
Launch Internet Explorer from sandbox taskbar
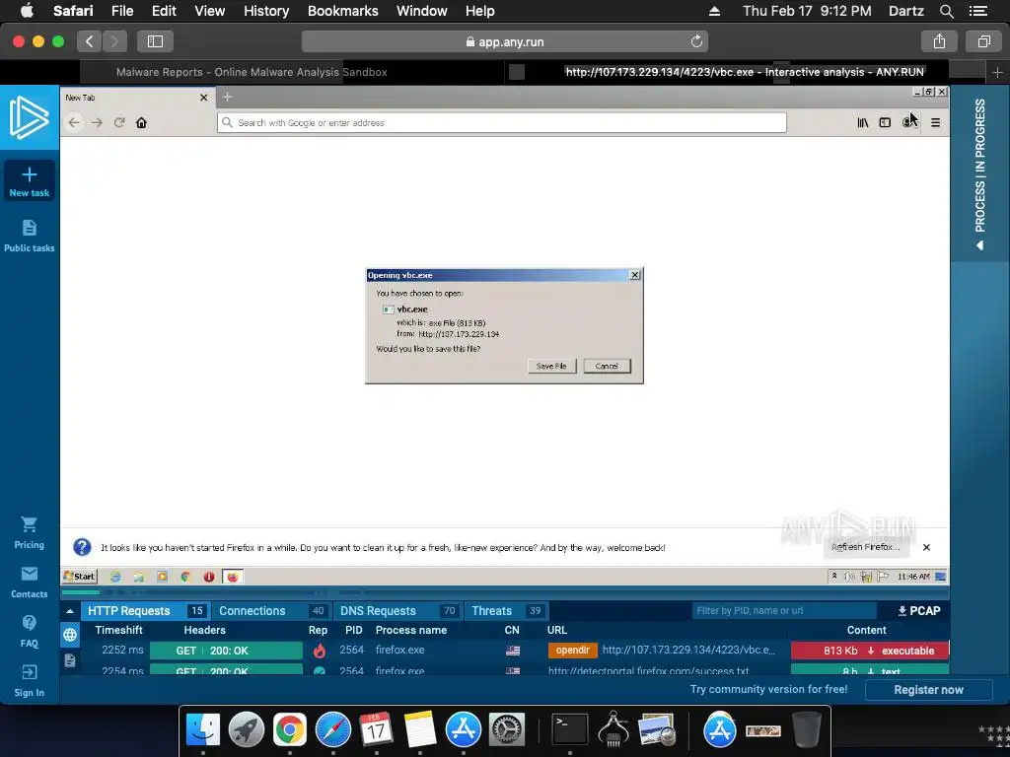(x=115, y=577)
